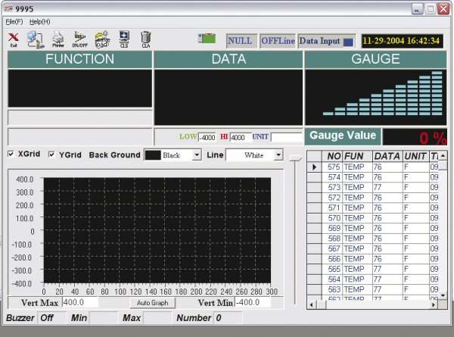The image size is (454, 337).
Task: Toggle the ON/OFF toolbar icon
Action: point(79,39)
